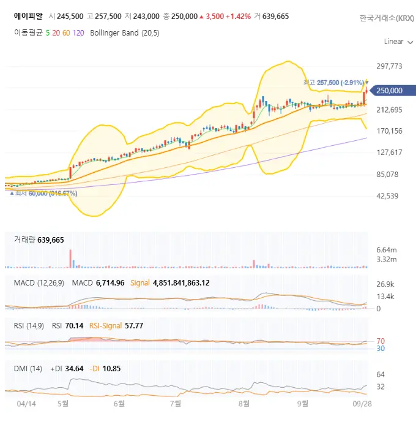The height and width of the screenshot is (427, 416).
Task: Click the 6.64m volume axis label
Action: (x=387, y=250)
